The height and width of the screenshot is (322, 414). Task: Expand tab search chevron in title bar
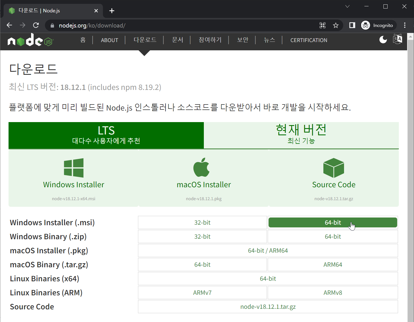click(347, 6)
